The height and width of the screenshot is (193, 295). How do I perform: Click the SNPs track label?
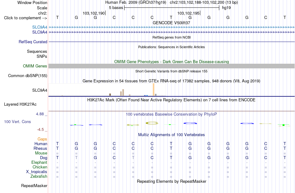[42, 56]
